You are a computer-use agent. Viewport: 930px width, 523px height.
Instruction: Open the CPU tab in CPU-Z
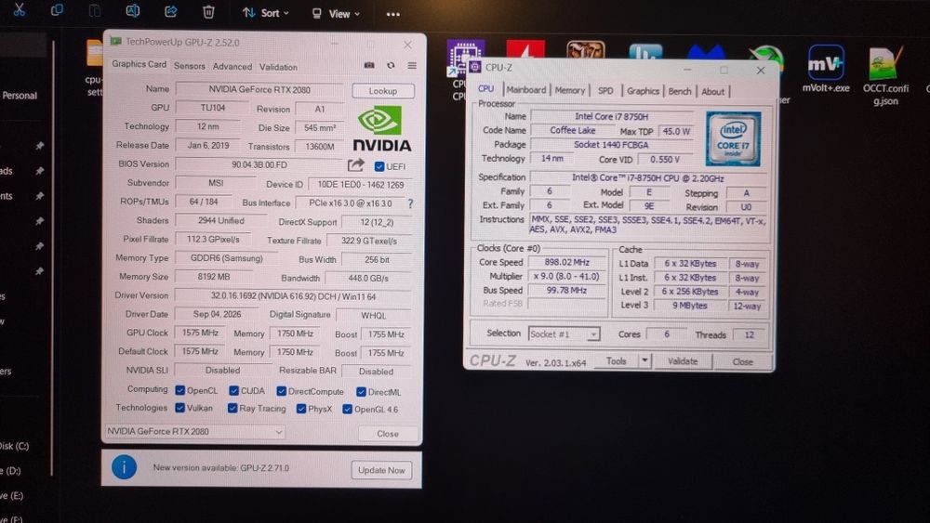pyautogui.click(x=485, y=88)
